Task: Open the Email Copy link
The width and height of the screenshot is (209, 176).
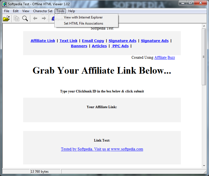Action: pyautogui.click(x=93, y=41)
